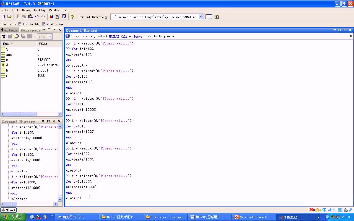Open the Matlab函数手册 folder taskbar item
This screenshot has width=354, height=221.
click(121, 217)
